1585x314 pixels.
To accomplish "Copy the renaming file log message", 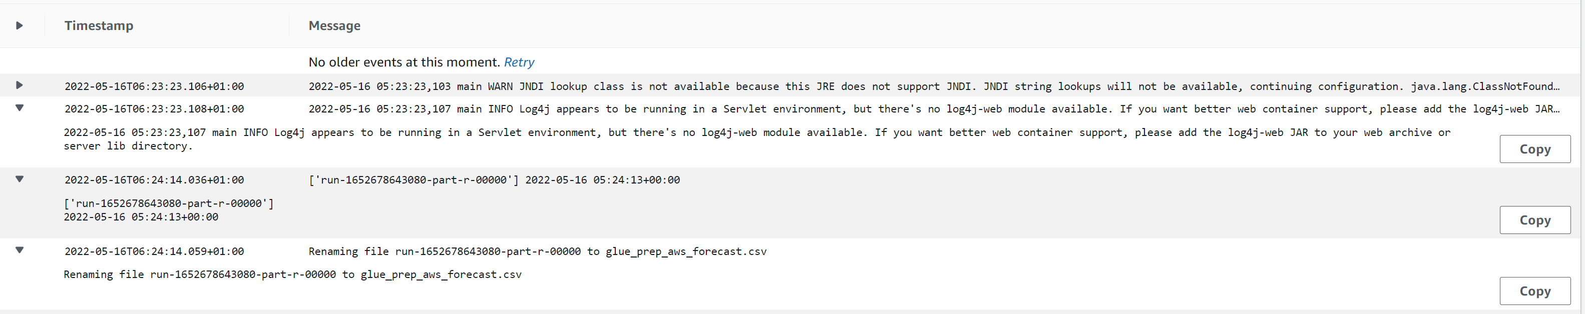I will click(x=1534, y=291).
